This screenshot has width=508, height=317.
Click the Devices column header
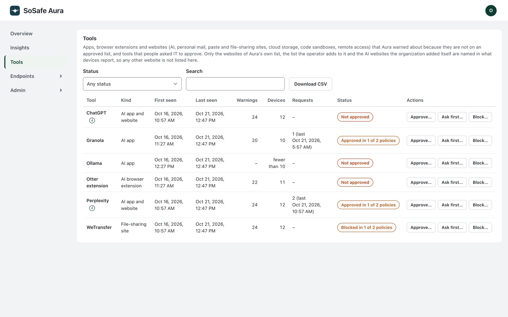[x=276, y=100]
